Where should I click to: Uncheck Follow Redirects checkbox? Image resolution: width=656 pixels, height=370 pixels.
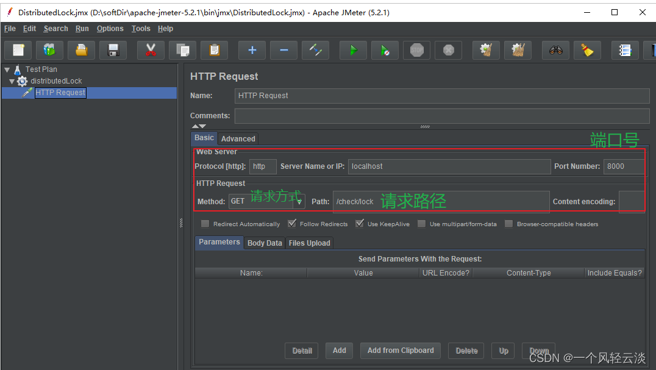(291, 224)
